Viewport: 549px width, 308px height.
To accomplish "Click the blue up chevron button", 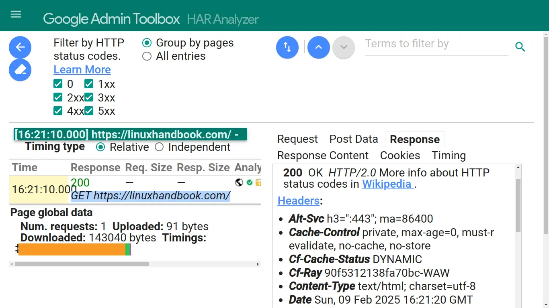I will point(319,47).
